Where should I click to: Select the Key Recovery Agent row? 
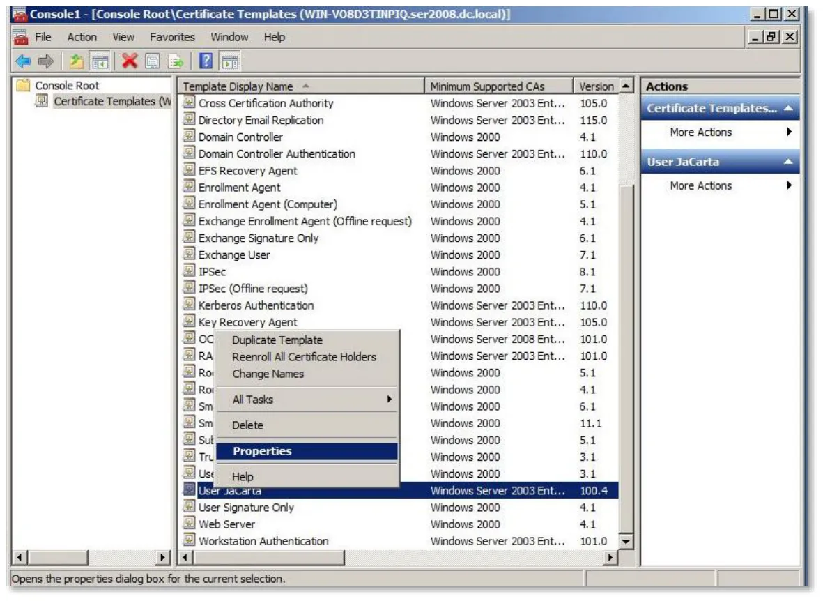click(399, 322)
